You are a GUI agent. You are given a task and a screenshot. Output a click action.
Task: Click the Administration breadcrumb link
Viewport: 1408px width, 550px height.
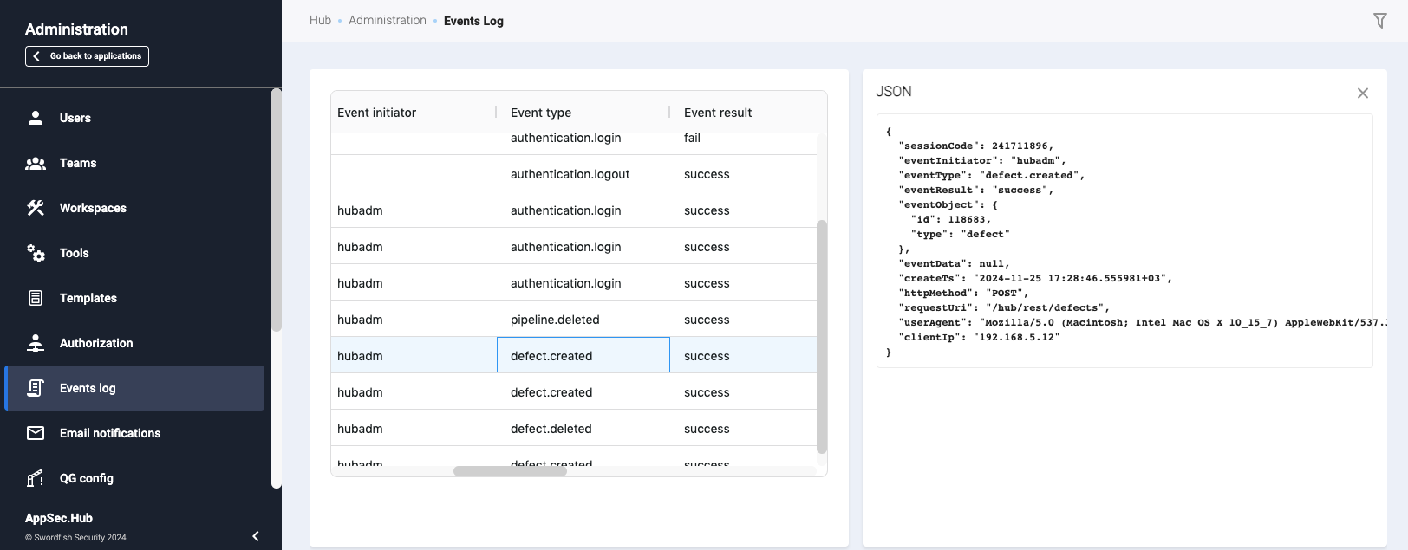pos(387,20)
